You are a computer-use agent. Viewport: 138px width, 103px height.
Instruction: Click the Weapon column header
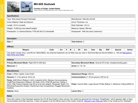click(x=26, y=50)
